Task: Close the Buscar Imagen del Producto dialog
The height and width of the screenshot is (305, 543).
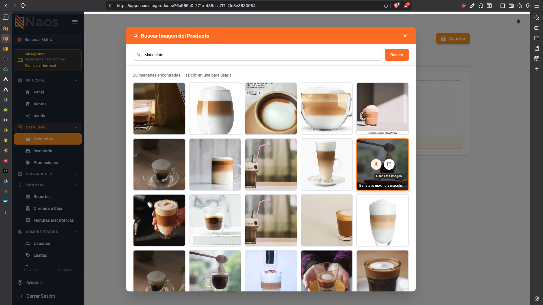Action: tap(405, 36)
